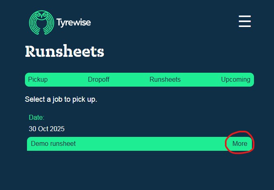The image size is (274, 190).
Task: Click the Runsheets page heading
Action: [x=65, y=52]
